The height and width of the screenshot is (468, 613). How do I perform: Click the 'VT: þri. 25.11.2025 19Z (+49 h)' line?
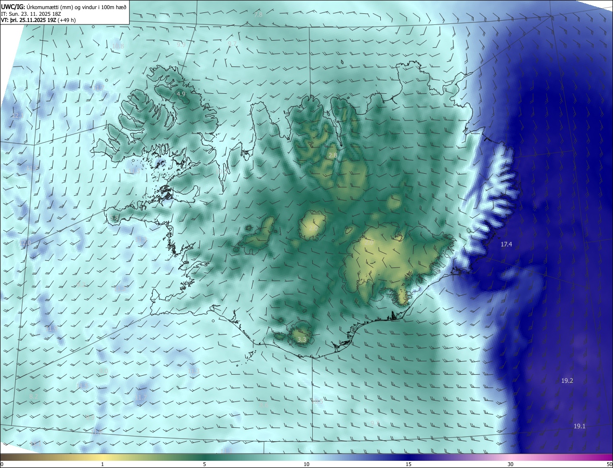38,20
